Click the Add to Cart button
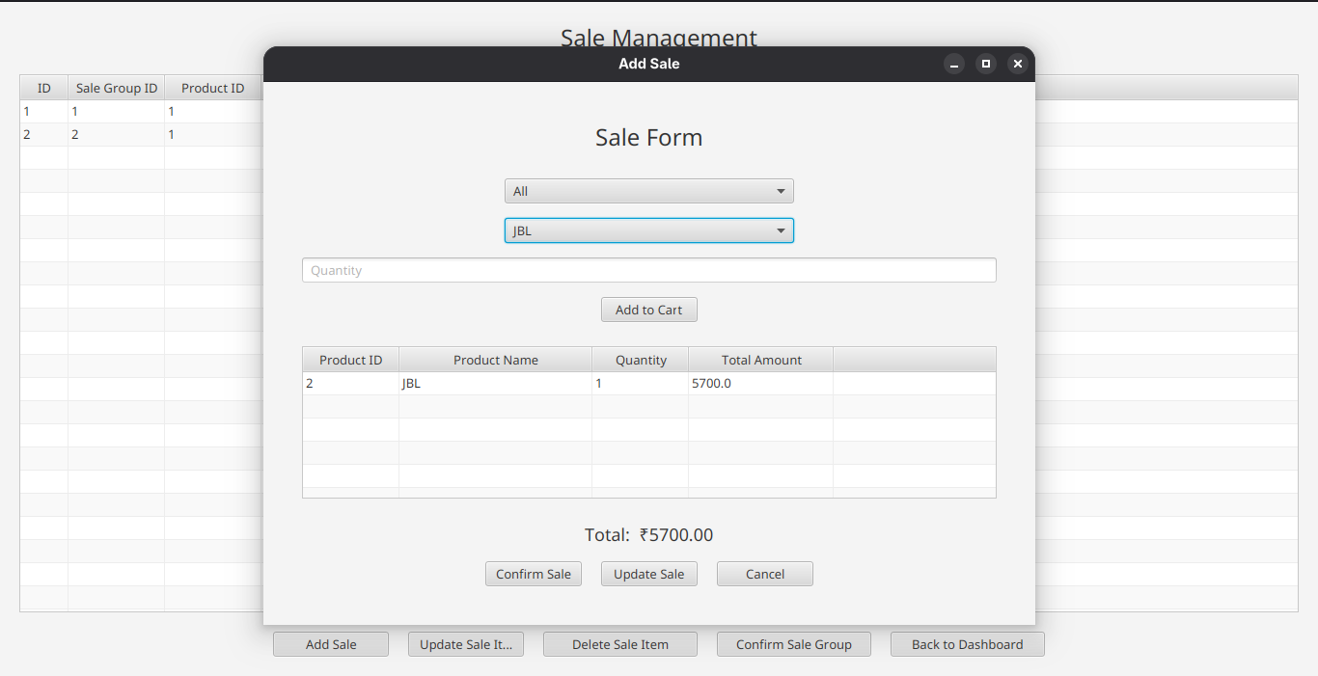Image resolution: width=1318 pixels, height=676 pixels. tap(649, 310)
